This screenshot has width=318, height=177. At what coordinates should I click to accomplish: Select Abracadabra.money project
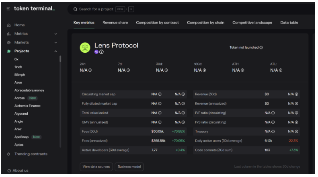29,91
